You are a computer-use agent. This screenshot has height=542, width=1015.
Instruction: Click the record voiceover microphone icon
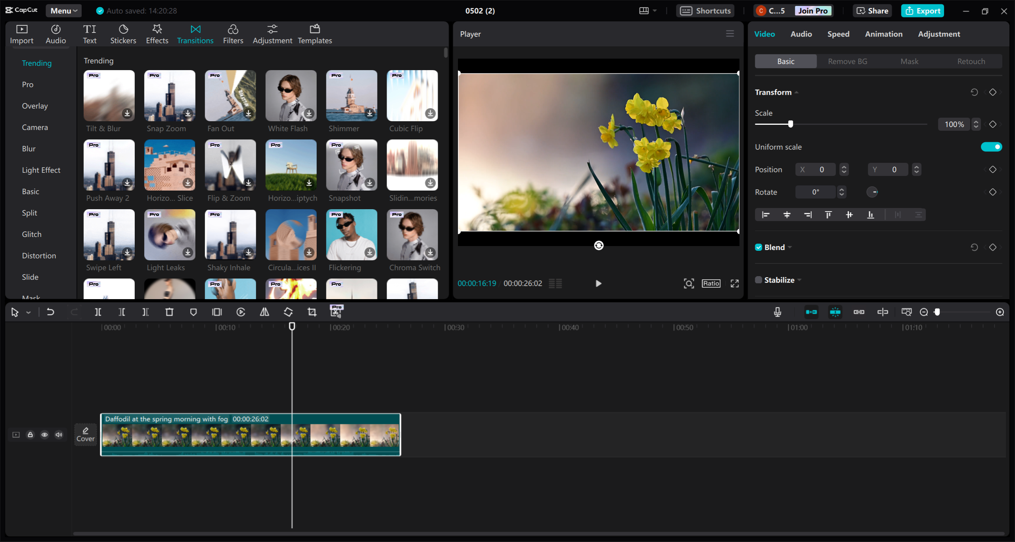pyautogui.click(x=777, y=312)
